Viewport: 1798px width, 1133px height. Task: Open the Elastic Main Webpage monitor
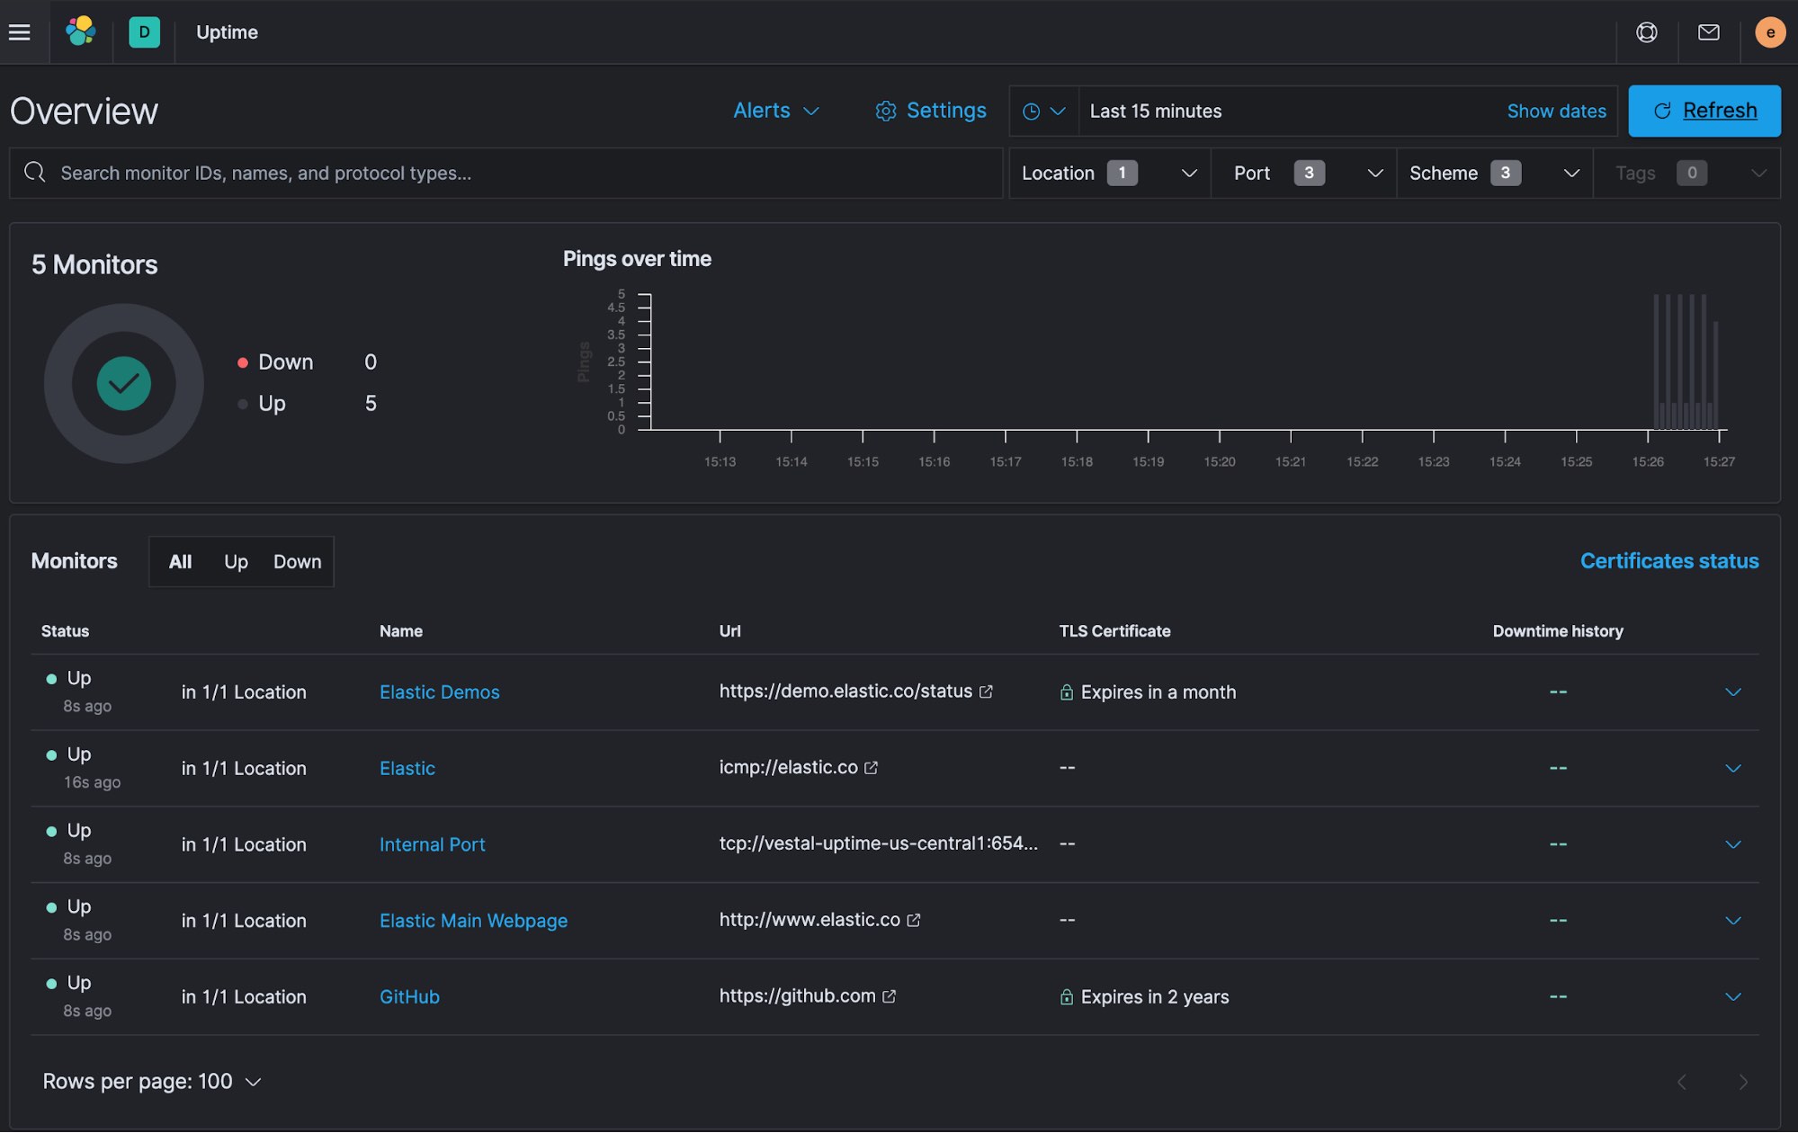(473, 921)
